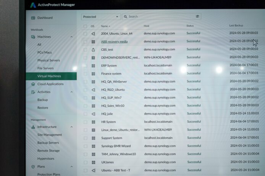
Task: Check the box for Finance system row
Action: (85, 74)
